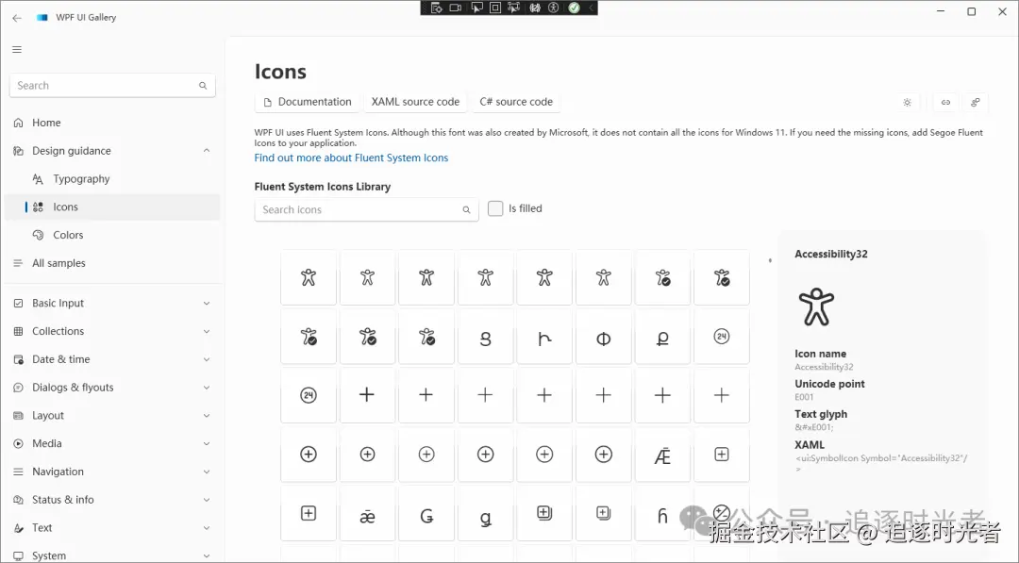This screenshot has height=563, width=1019.
Task: Click the Unicode point value E001
Action: click(804, 397)
